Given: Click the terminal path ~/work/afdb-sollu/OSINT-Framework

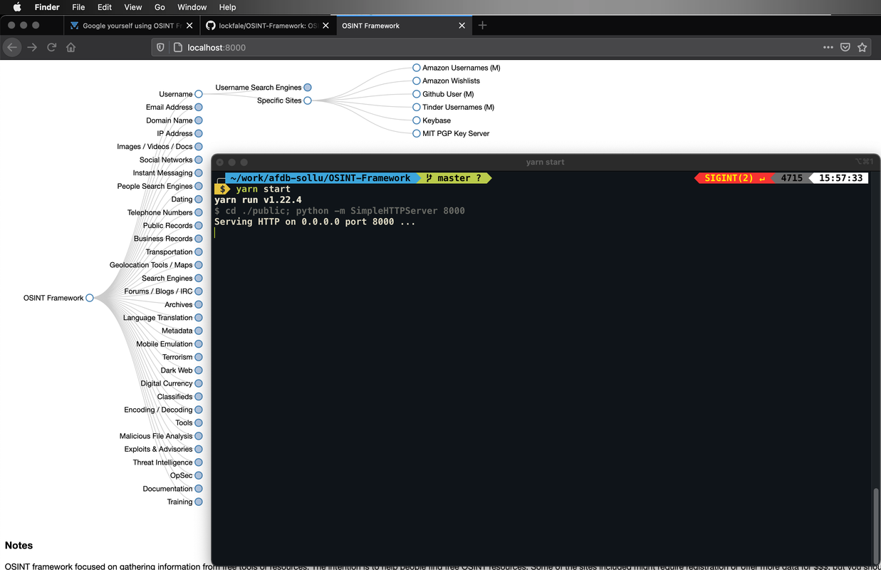Looking at the screenshot, I should (320, 178).
